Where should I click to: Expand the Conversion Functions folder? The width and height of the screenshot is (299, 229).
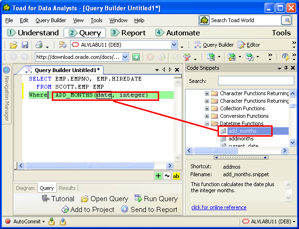(x=207, y=116)
